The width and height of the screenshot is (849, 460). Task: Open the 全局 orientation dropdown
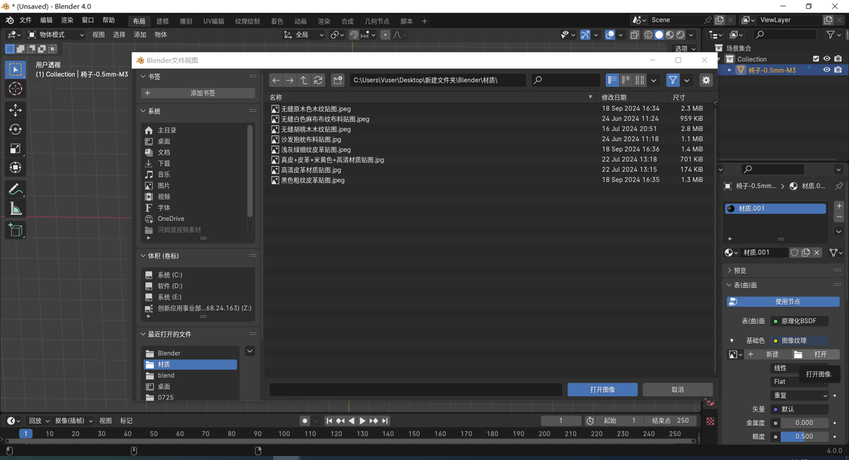click(x=303, y=35)
